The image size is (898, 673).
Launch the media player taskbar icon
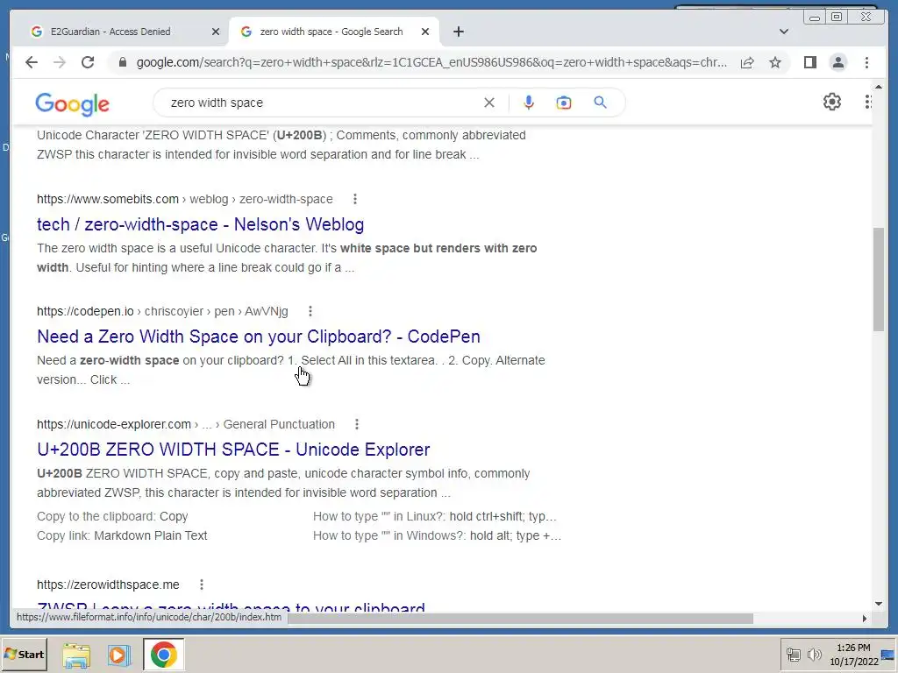[119, 655]
